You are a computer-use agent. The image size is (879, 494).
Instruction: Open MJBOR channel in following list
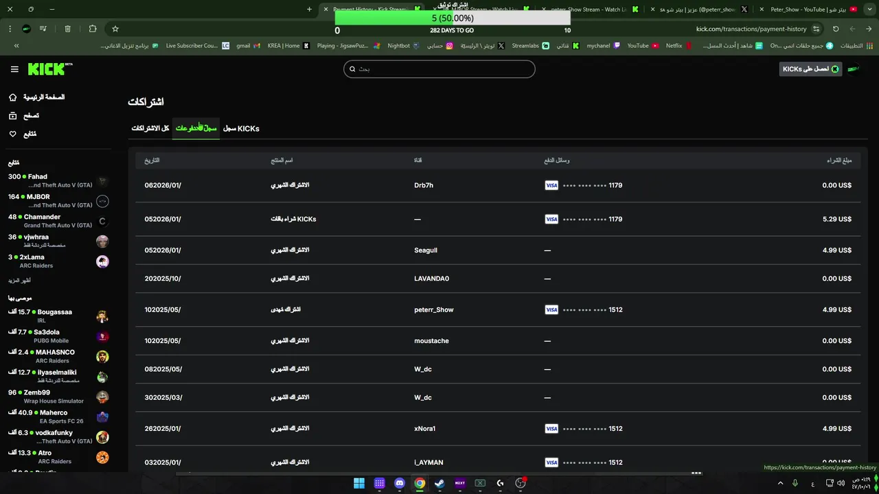click(x=58, y=201)
